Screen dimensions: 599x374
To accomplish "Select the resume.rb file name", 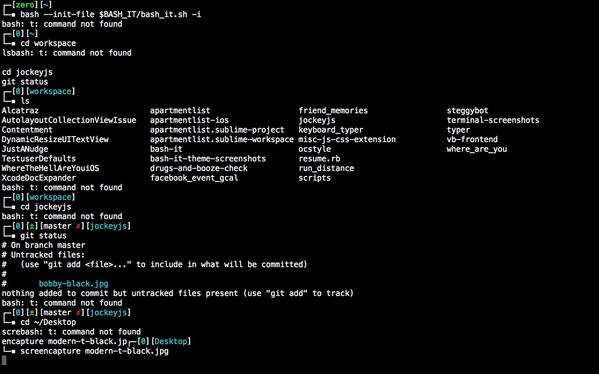I will (x=319, y=159).
